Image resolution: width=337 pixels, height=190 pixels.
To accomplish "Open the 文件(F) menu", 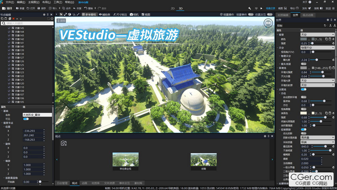I will point(10,2).
